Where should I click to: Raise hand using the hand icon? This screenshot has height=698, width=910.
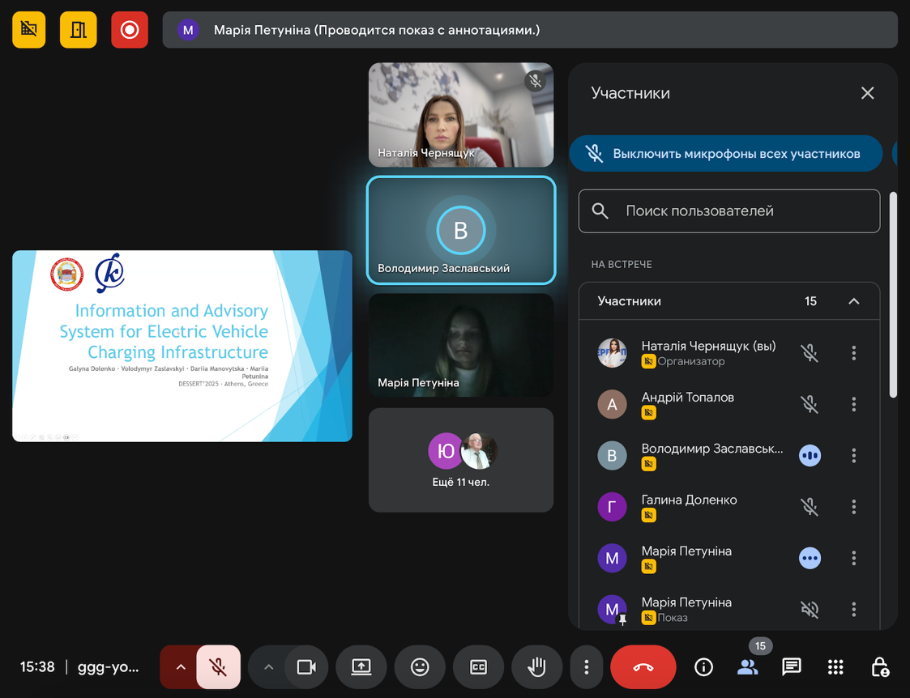(x=536, y=667)
